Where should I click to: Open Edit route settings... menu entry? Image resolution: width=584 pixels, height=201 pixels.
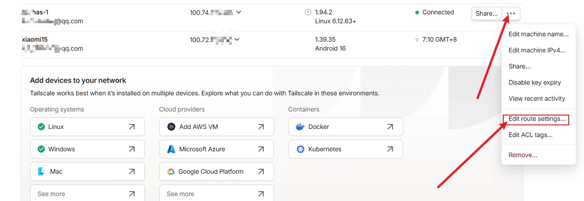coord(537,119)
